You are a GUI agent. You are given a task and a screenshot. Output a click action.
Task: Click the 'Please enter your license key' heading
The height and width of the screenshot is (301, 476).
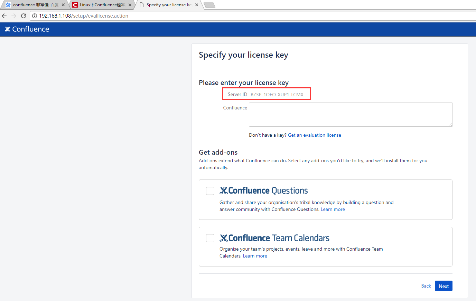coord(244,82)
